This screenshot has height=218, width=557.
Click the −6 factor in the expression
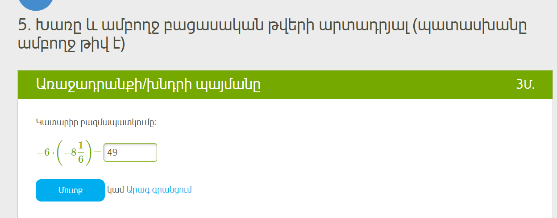[x=43, y=152]
